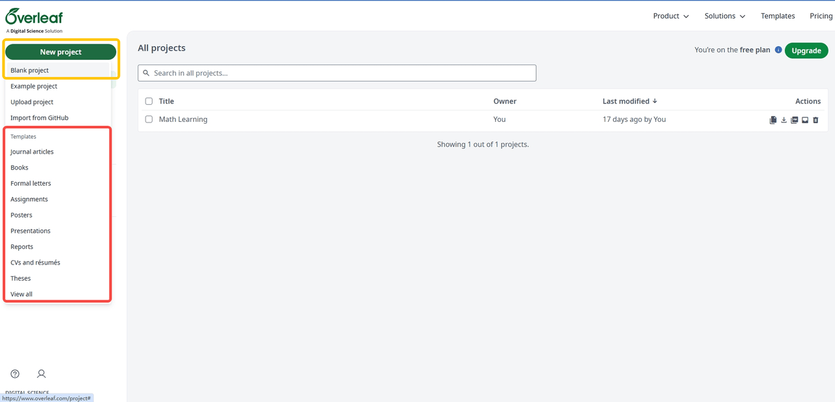Copy the Math Learning project
The width and height of the screenshot is (835, 402).
(x=773, y=120)
